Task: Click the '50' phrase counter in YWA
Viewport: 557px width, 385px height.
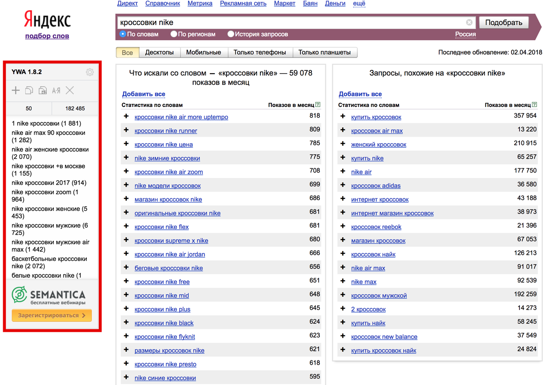Action: click(29, 108)
